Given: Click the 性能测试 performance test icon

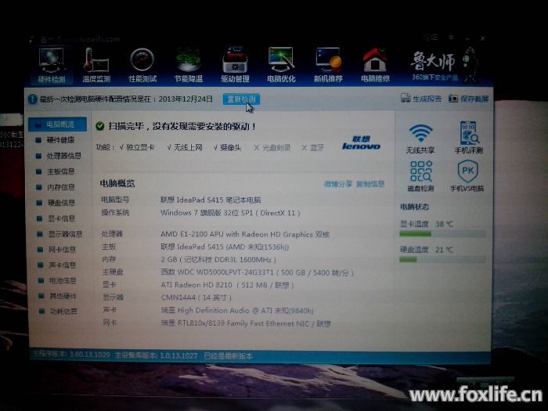Looking at the screenshot, I should tap(142, 65).
